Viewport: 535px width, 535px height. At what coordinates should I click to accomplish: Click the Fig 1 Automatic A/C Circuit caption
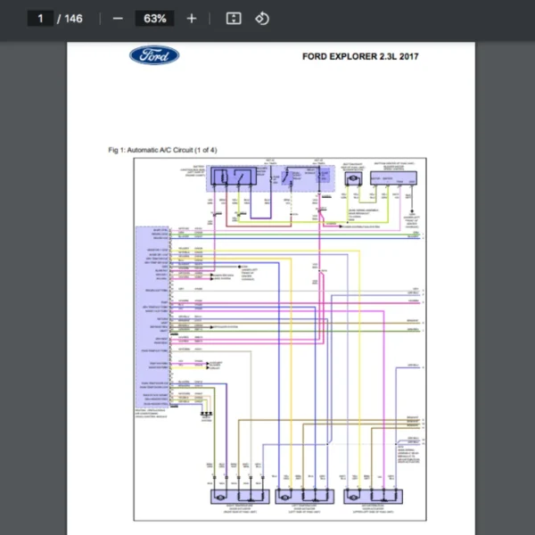[x=162, y=149]
